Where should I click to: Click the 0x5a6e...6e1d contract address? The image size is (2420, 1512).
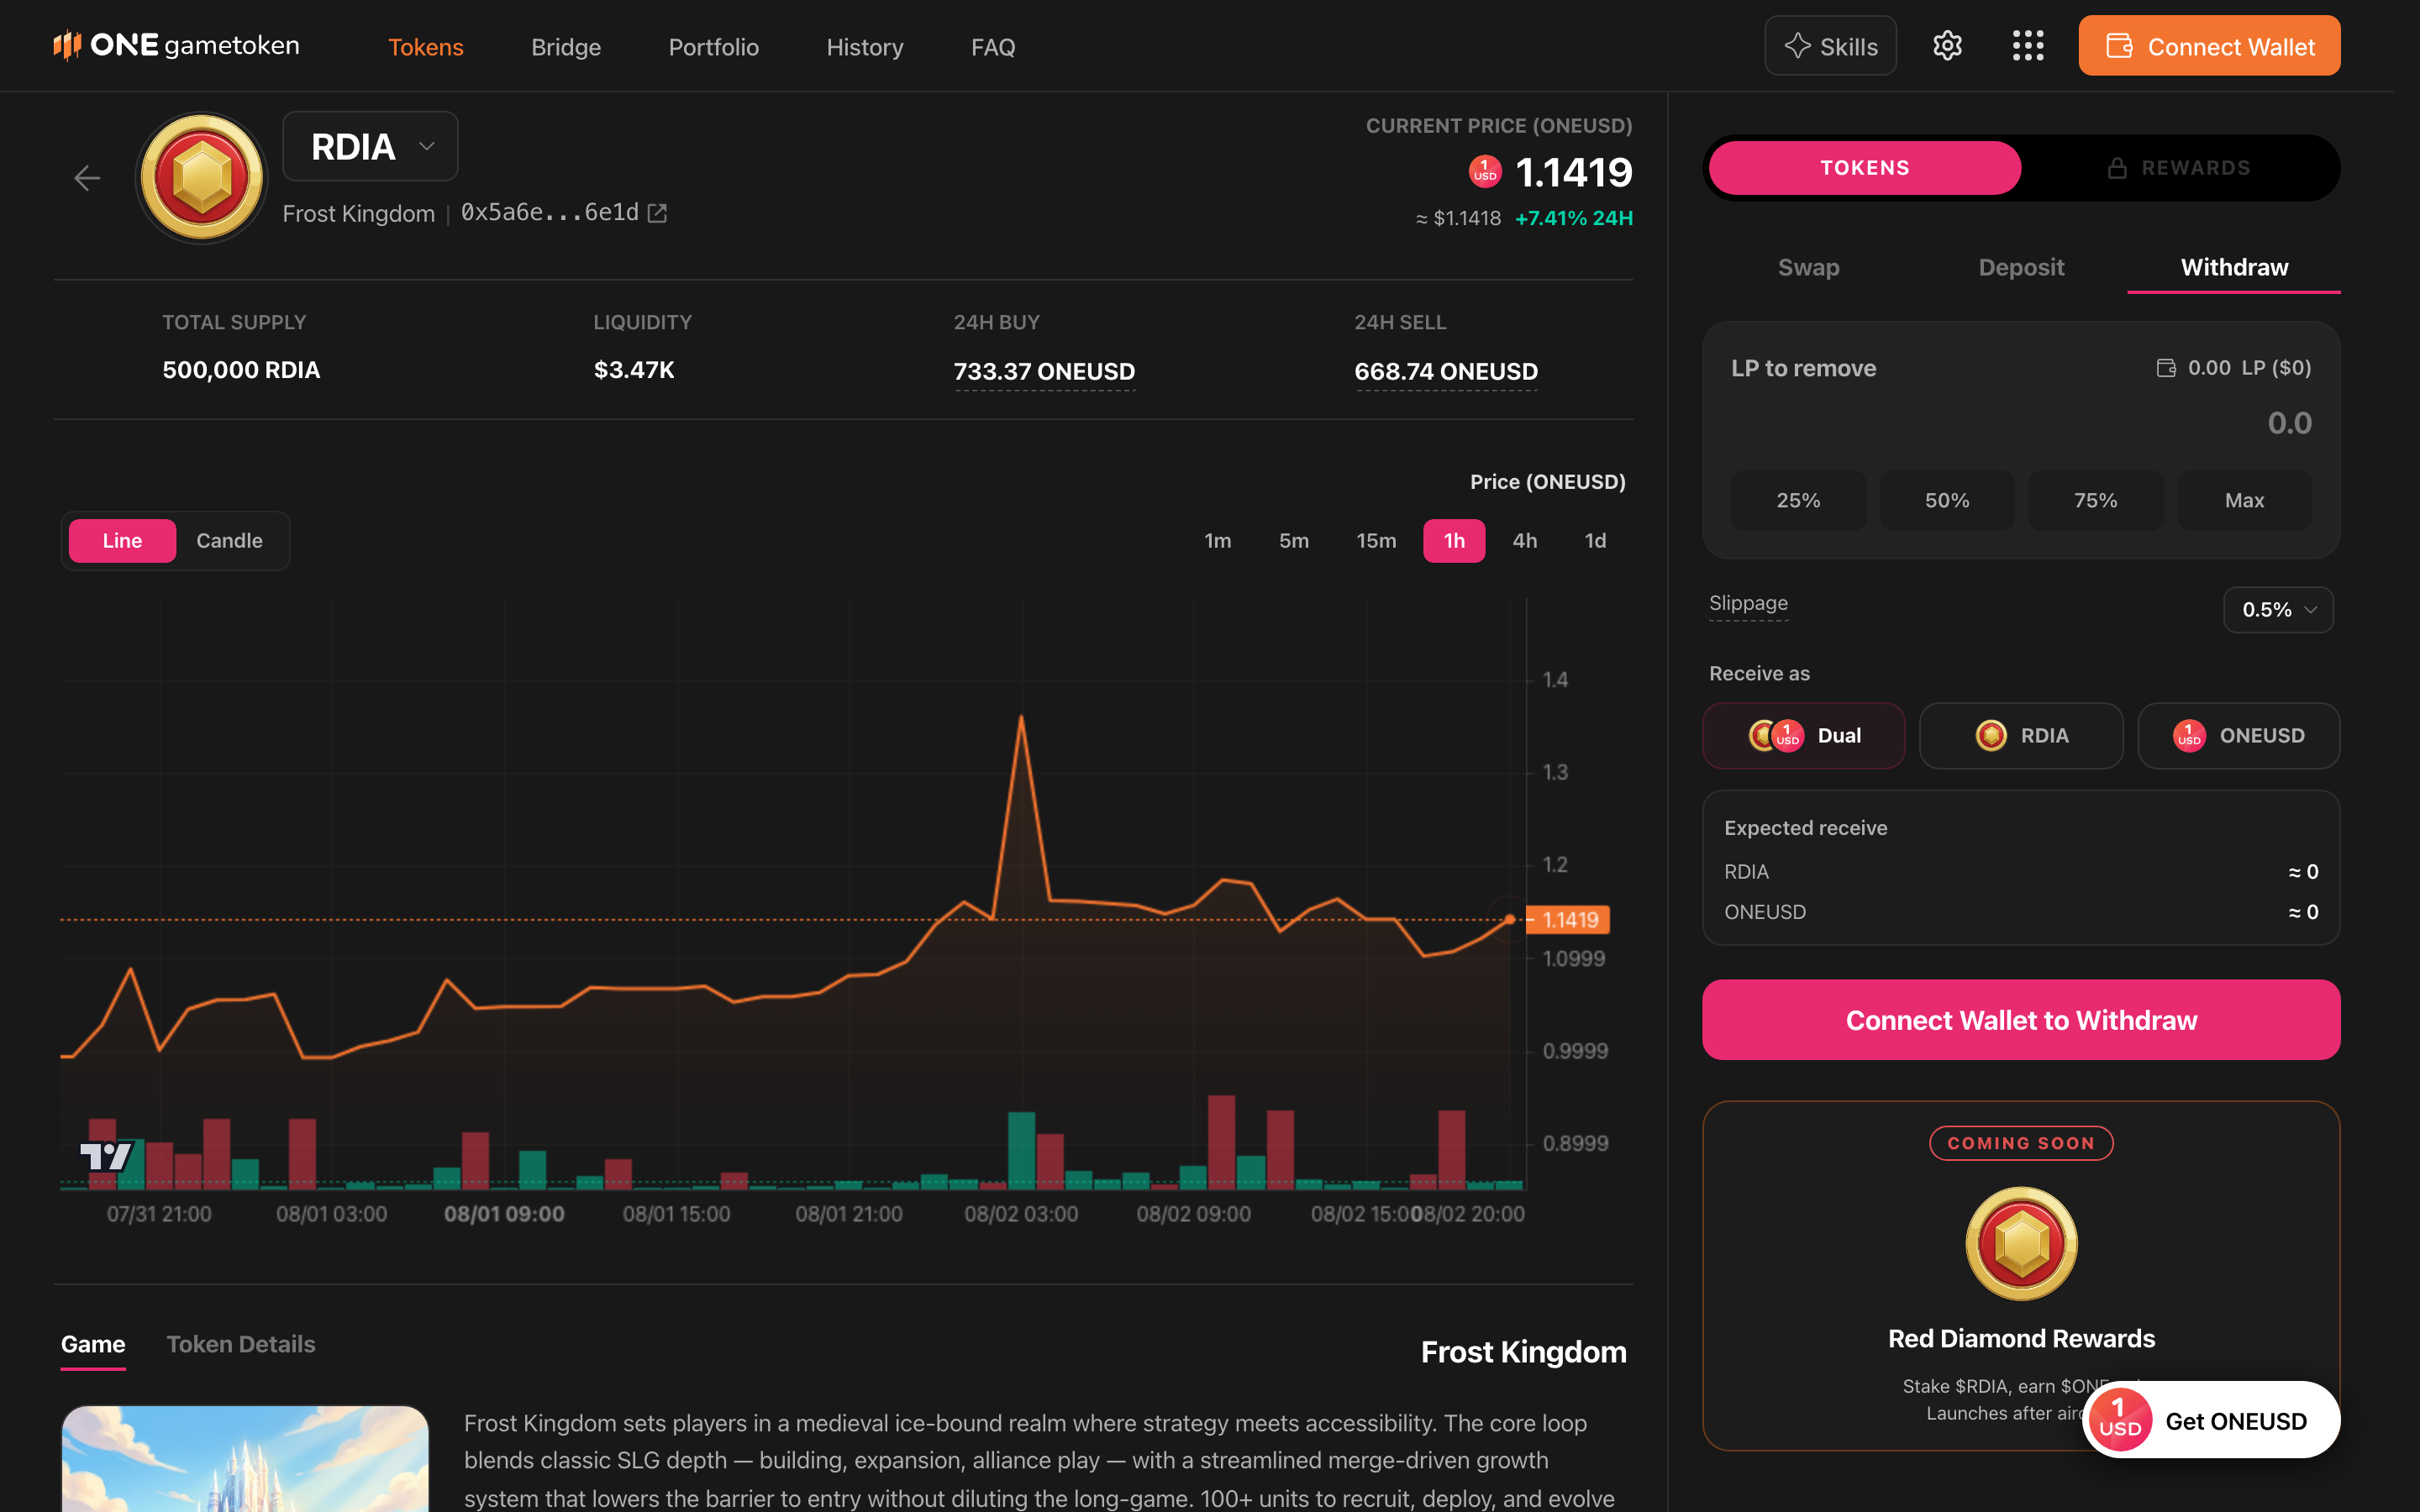[549, 213]
